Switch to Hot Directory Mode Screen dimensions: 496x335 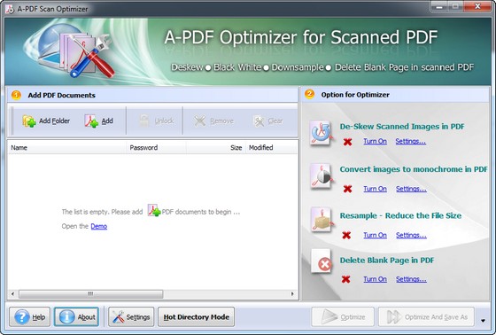coord(196,316)
